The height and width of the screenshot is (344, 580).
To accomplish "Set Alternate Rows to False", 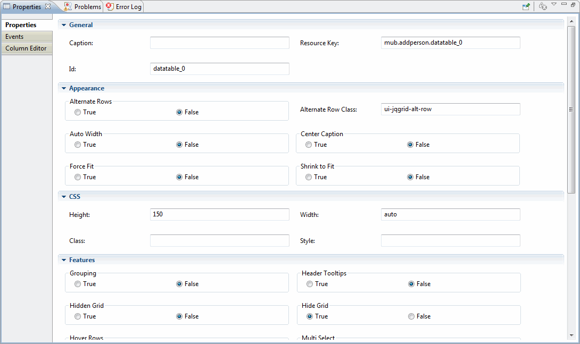I will click(x=179, y=112).
